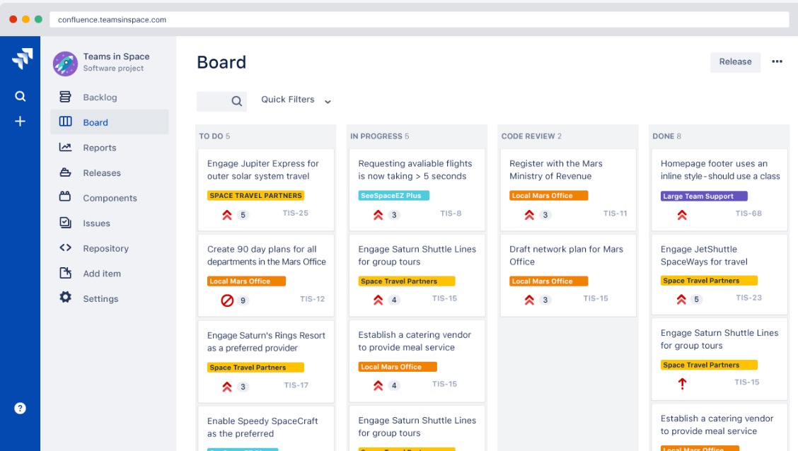This screenshot has height=451, width=798.
Task: Open card Draft network plan for Mars Office
Action: point(568,275)
